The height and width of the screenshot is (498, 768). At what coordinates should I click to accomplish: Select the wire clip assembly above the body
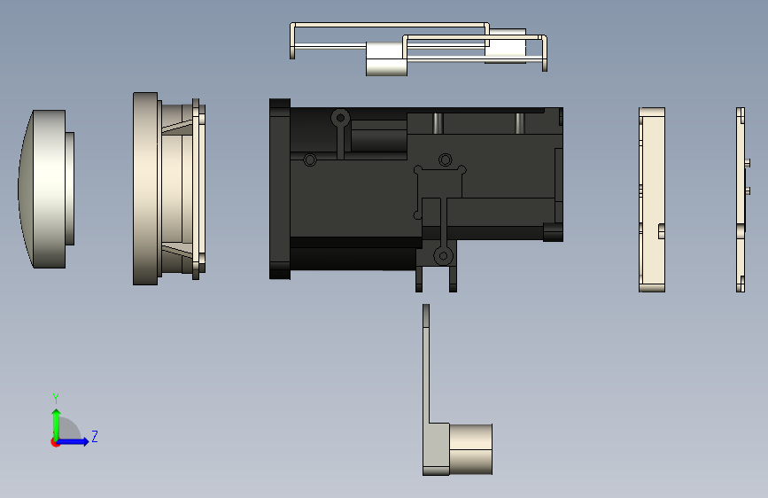coord(419,49)
